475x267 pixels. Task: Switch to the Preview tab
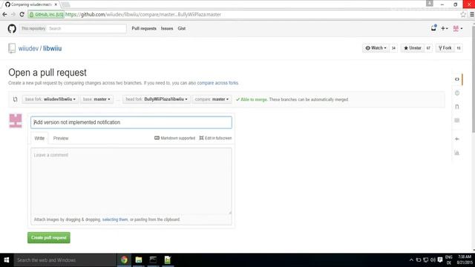61,139
